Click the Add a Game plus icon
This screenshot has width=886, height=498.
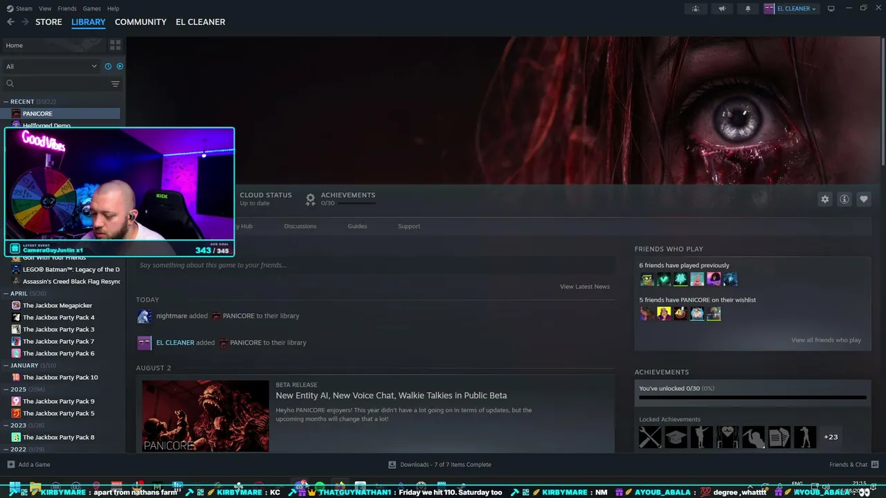pos(10,465)
